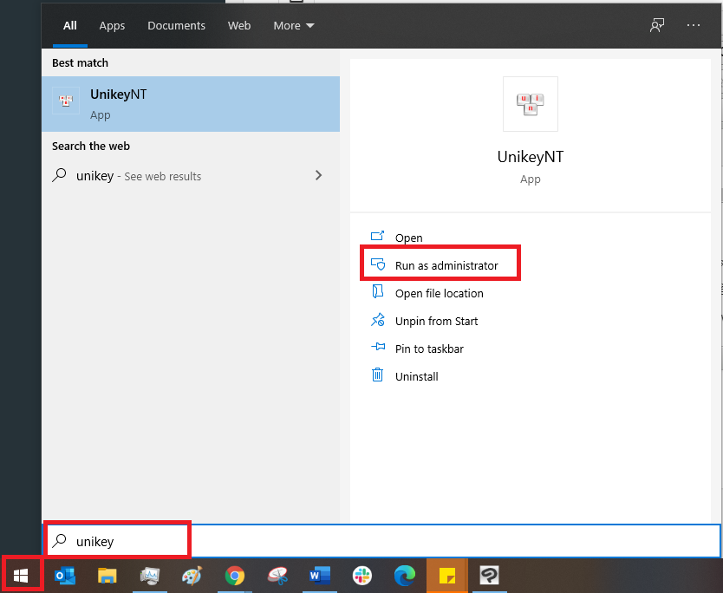Click the UnikeyNT title in details pane
This screenshot has height=593, width=723.
pos(531,157)
